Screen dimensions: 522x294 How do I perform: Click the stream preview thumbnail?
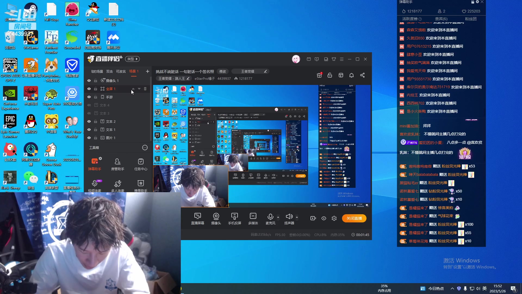tap(262, 146)
